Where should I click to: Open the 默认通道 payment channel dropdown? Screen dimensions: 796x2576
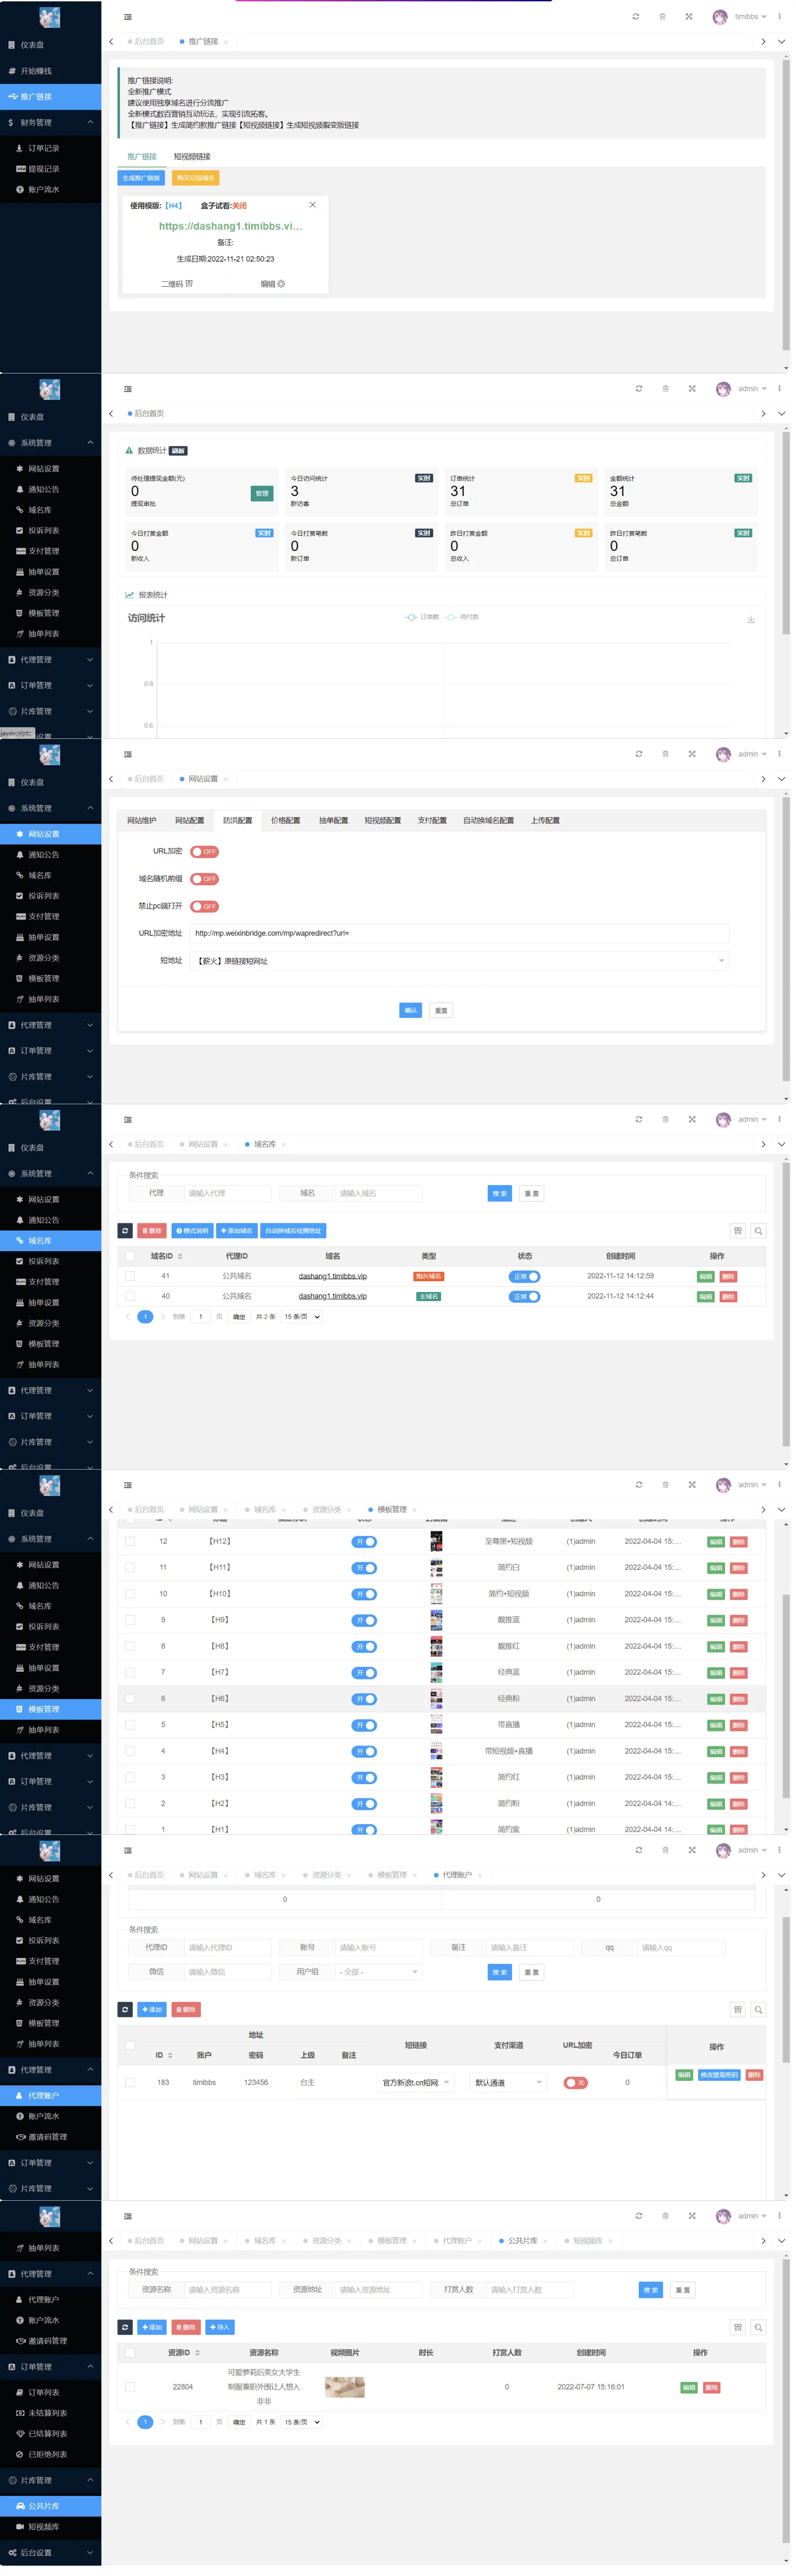509,2083
